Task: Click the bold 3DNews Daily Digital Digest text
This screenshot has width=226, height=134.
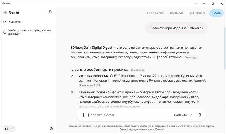Action: [91, 48]
